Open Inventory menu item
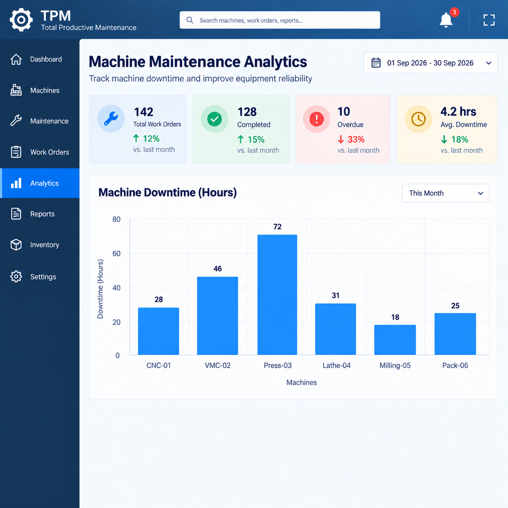 point(40,245)
